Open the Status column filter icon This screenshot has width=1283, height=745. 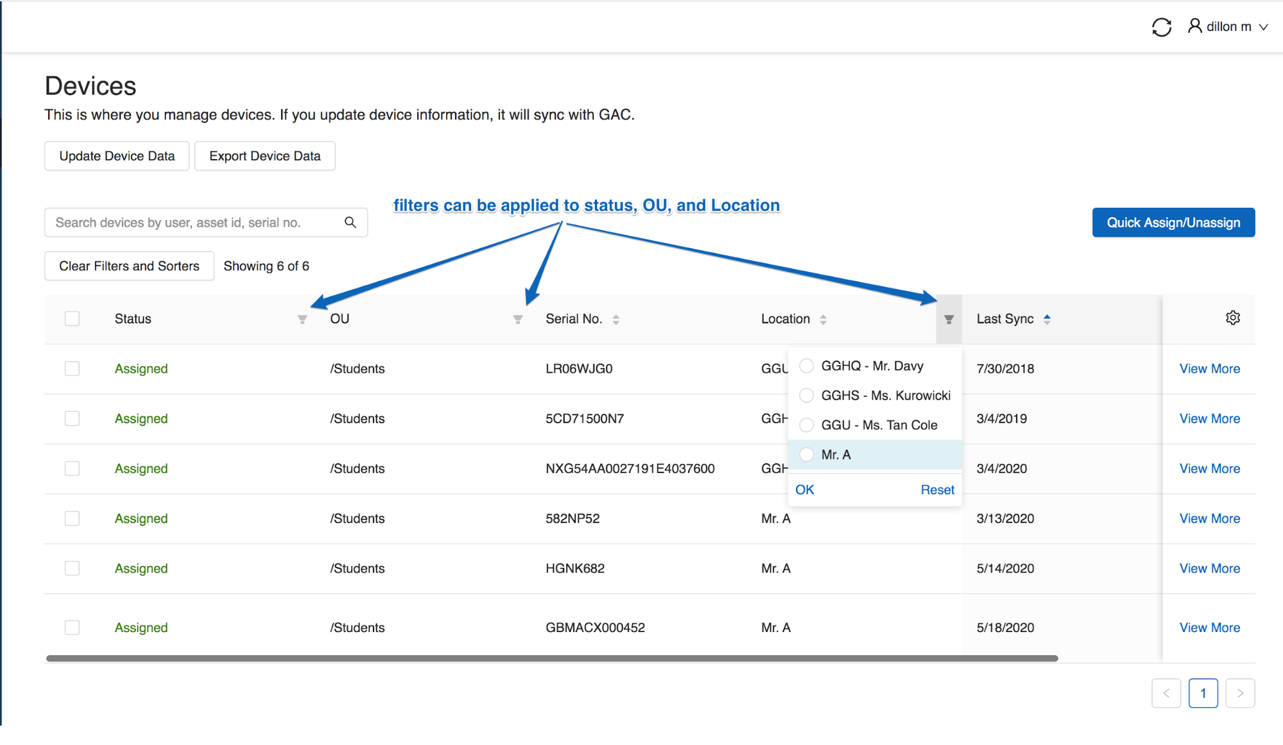pos(302,318)
